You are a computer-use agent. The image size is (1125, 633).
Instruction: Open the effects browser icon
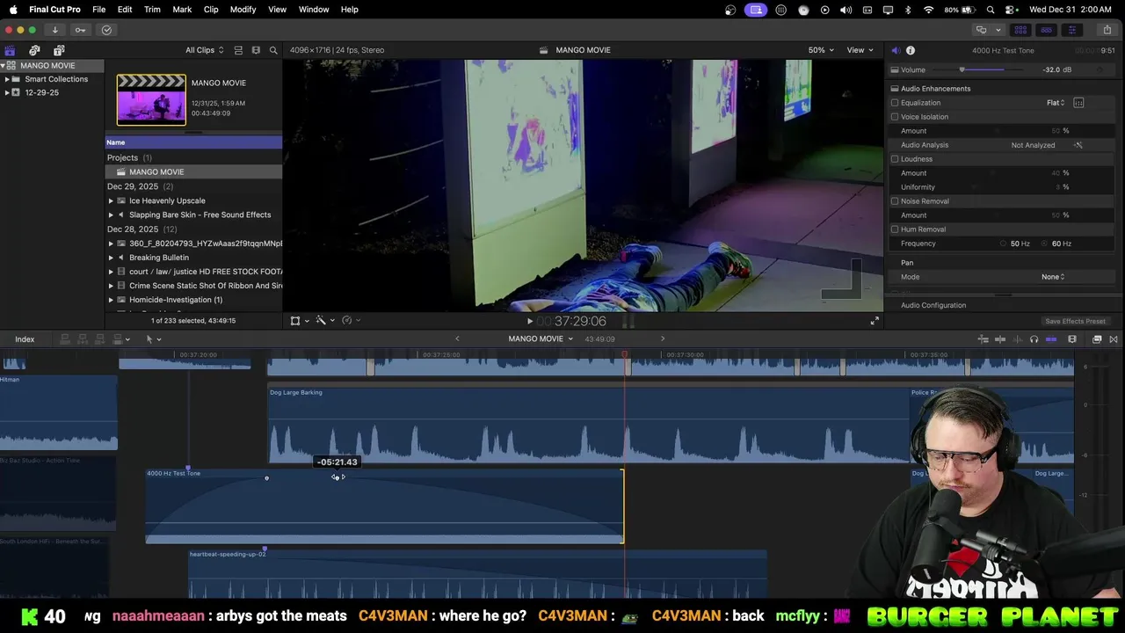1097,339
